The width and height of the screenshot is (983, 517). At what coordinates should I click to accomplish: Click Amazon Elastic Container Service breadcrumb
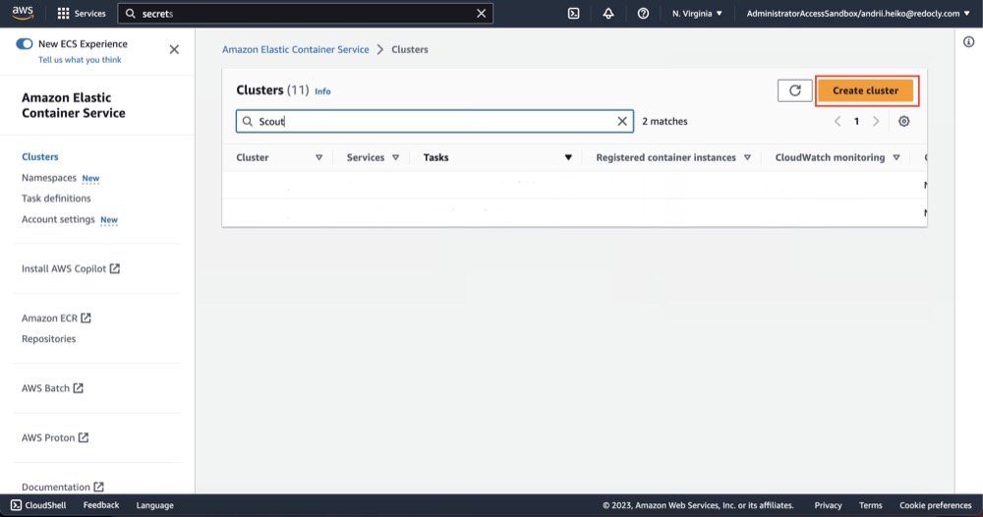pos(295,49)
